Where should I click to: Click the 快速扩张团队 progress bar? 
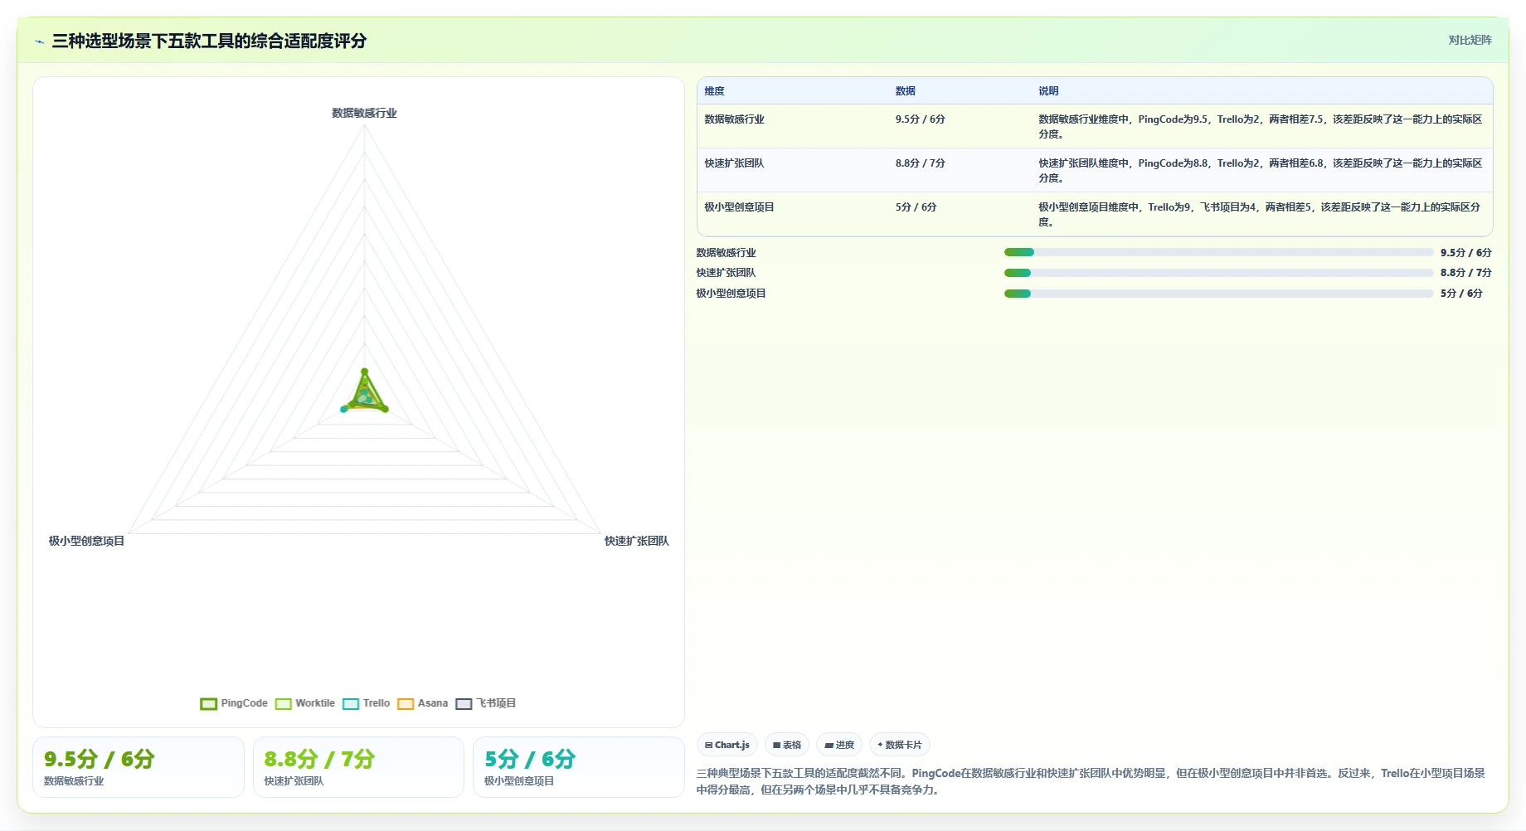click(1218, 273)
